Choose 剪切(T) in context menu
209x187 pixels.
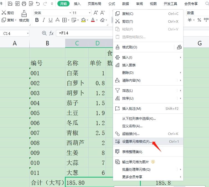[148, 21]
